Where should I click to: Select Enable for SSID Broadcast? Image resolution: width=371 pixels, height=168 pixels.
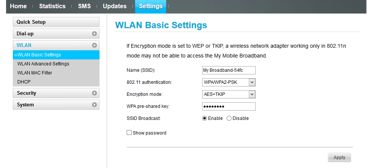coord(204,118)
